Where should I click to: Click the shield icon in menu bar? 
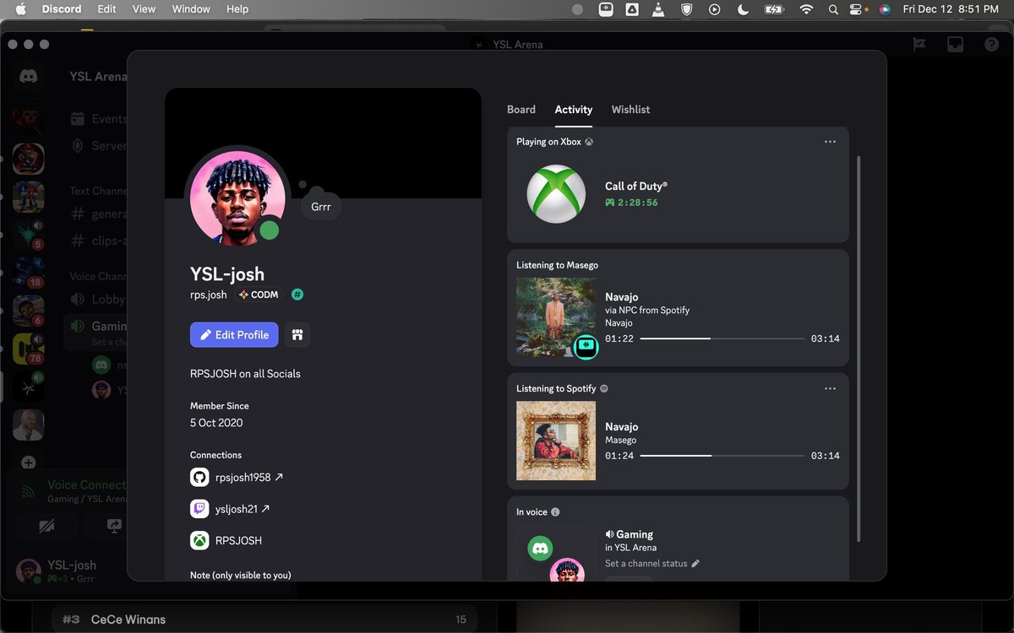(x=687, y=9)
